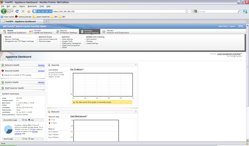This screenshot has width=249, height=146.
Task: Open the SNMP link
Action: point(64,48)
